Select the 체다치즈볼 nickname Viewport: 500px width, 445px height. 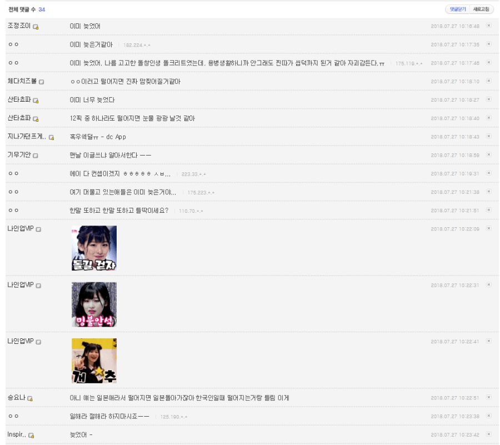[22, 81]
